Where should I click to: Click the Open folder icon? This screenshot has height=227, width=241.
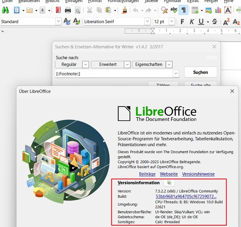(30, 10)
